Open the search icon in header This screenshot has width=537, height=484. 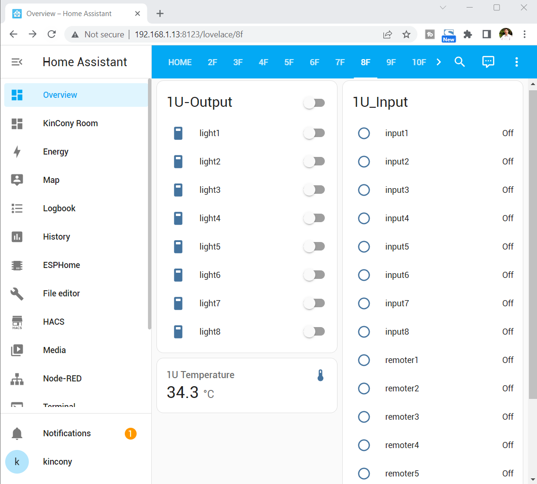pyautogui.click(x=459, y=62)
